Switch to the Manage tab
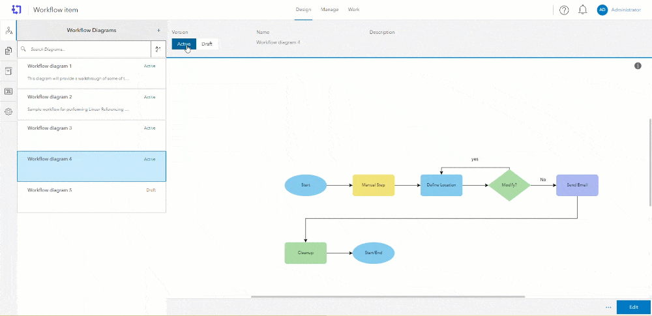652x316 pixels. click(x=329, y=10)
